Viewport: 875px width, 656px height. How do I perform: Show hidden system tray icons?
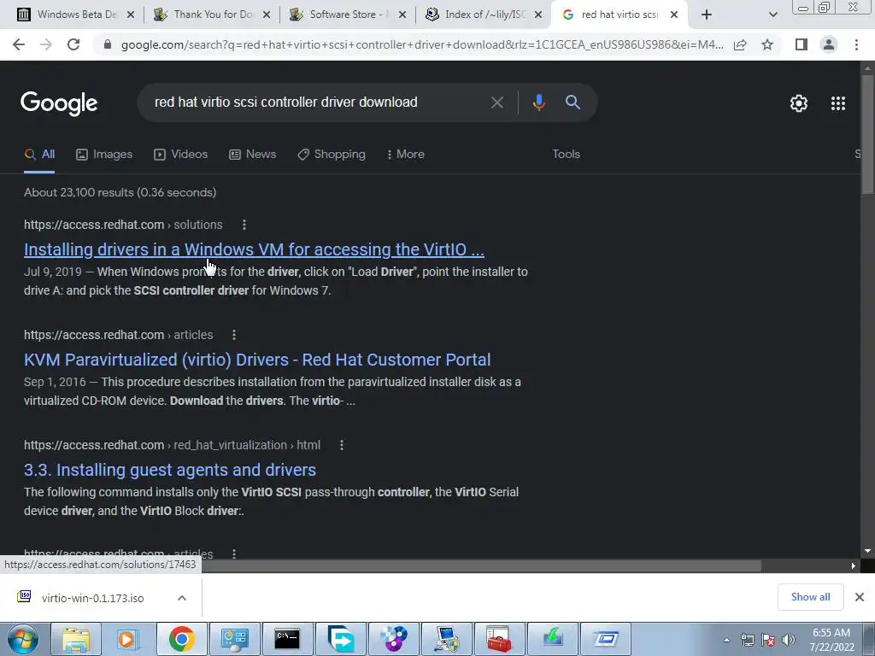(726, 641)
